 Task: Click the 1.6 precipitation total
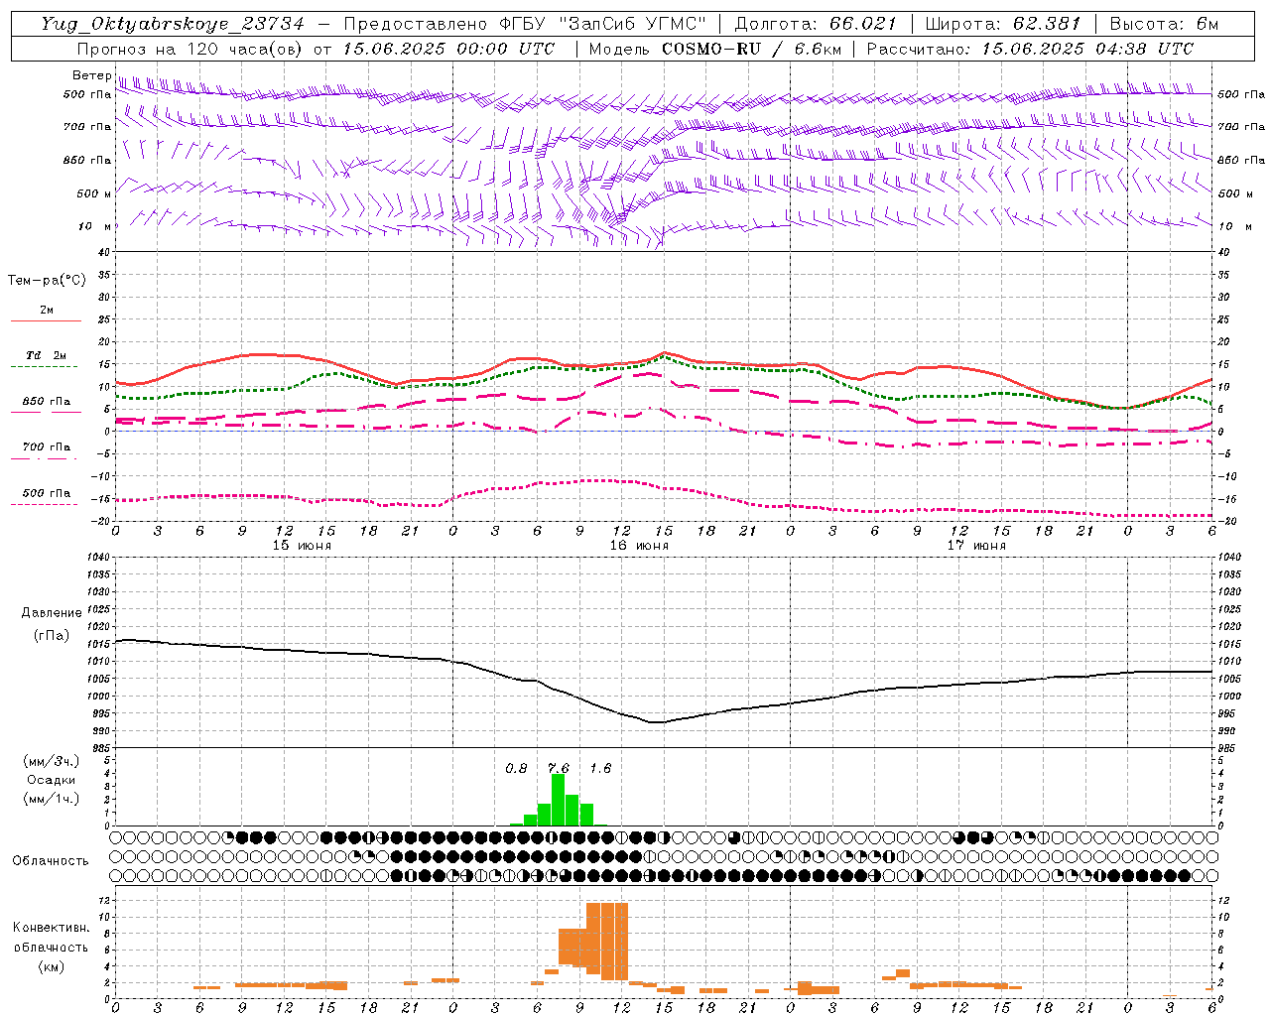coord(600,768)
